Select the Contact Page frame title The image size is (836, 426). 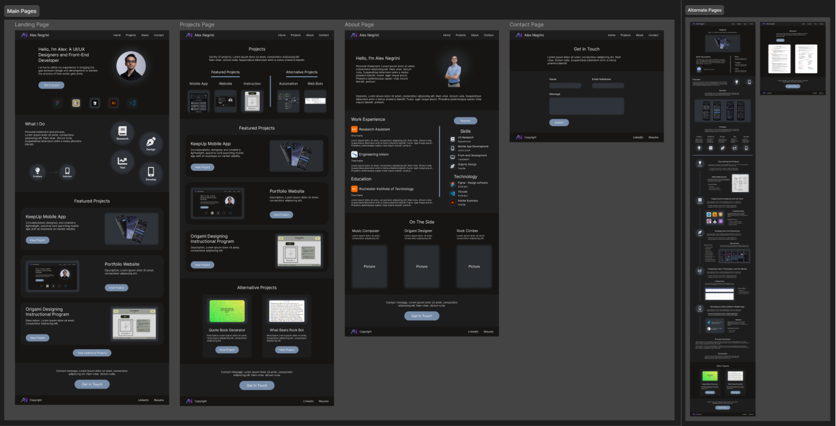[526, 24]
